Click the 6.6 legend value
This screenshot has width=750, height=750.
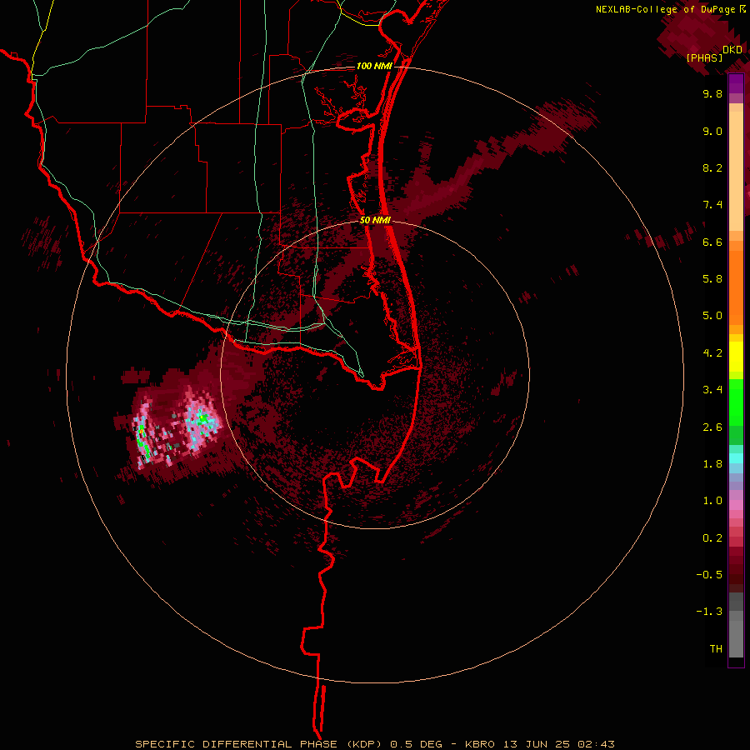(712, 242)
